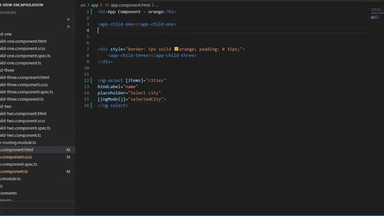Open child-three.component.spec.ts in the explorer
This screenshot has width=384, height=216.
click(26, 92)
